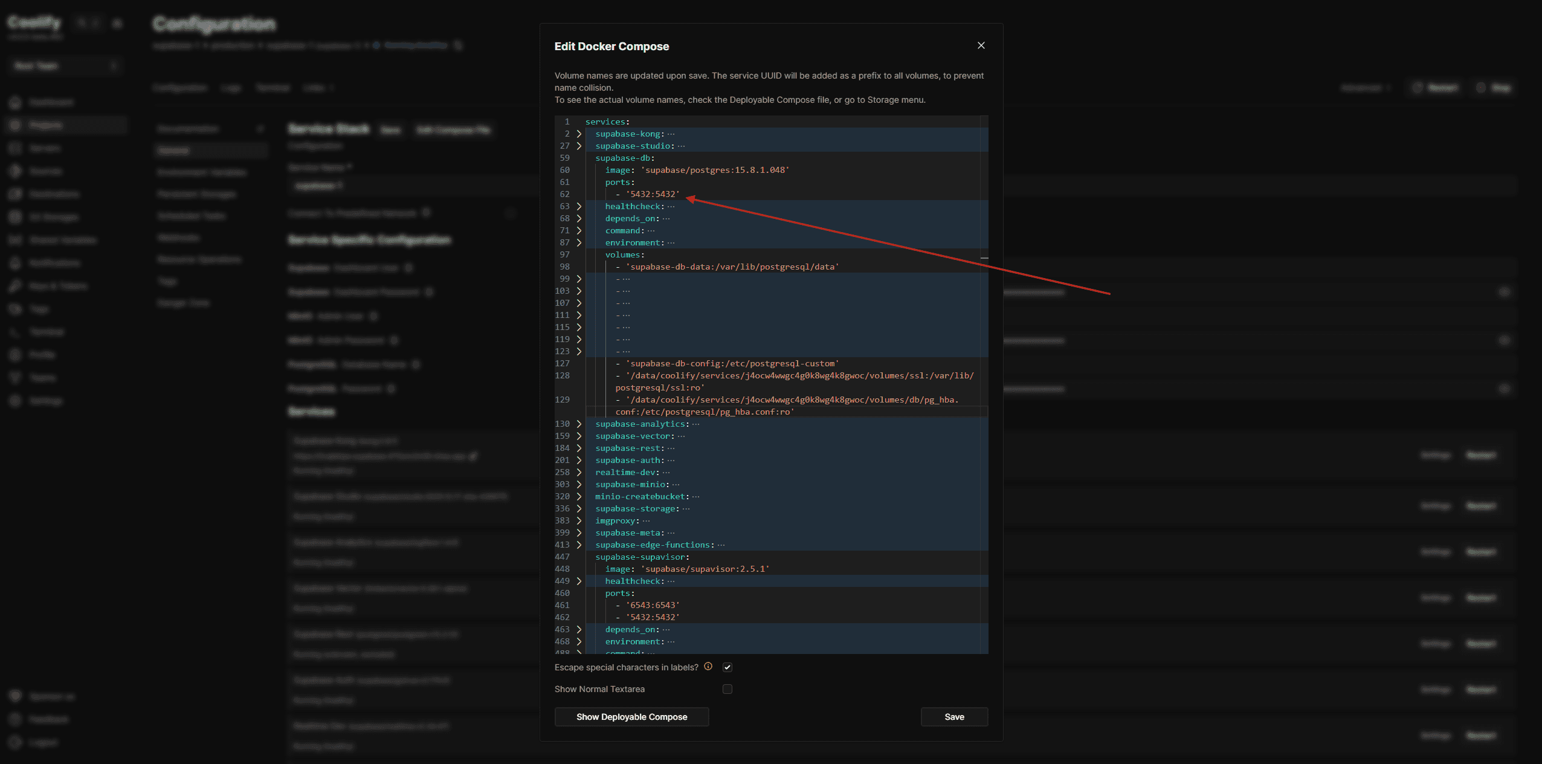Unfold supabase-analytics service chevron
The image size is (1542, 764).
579,424
